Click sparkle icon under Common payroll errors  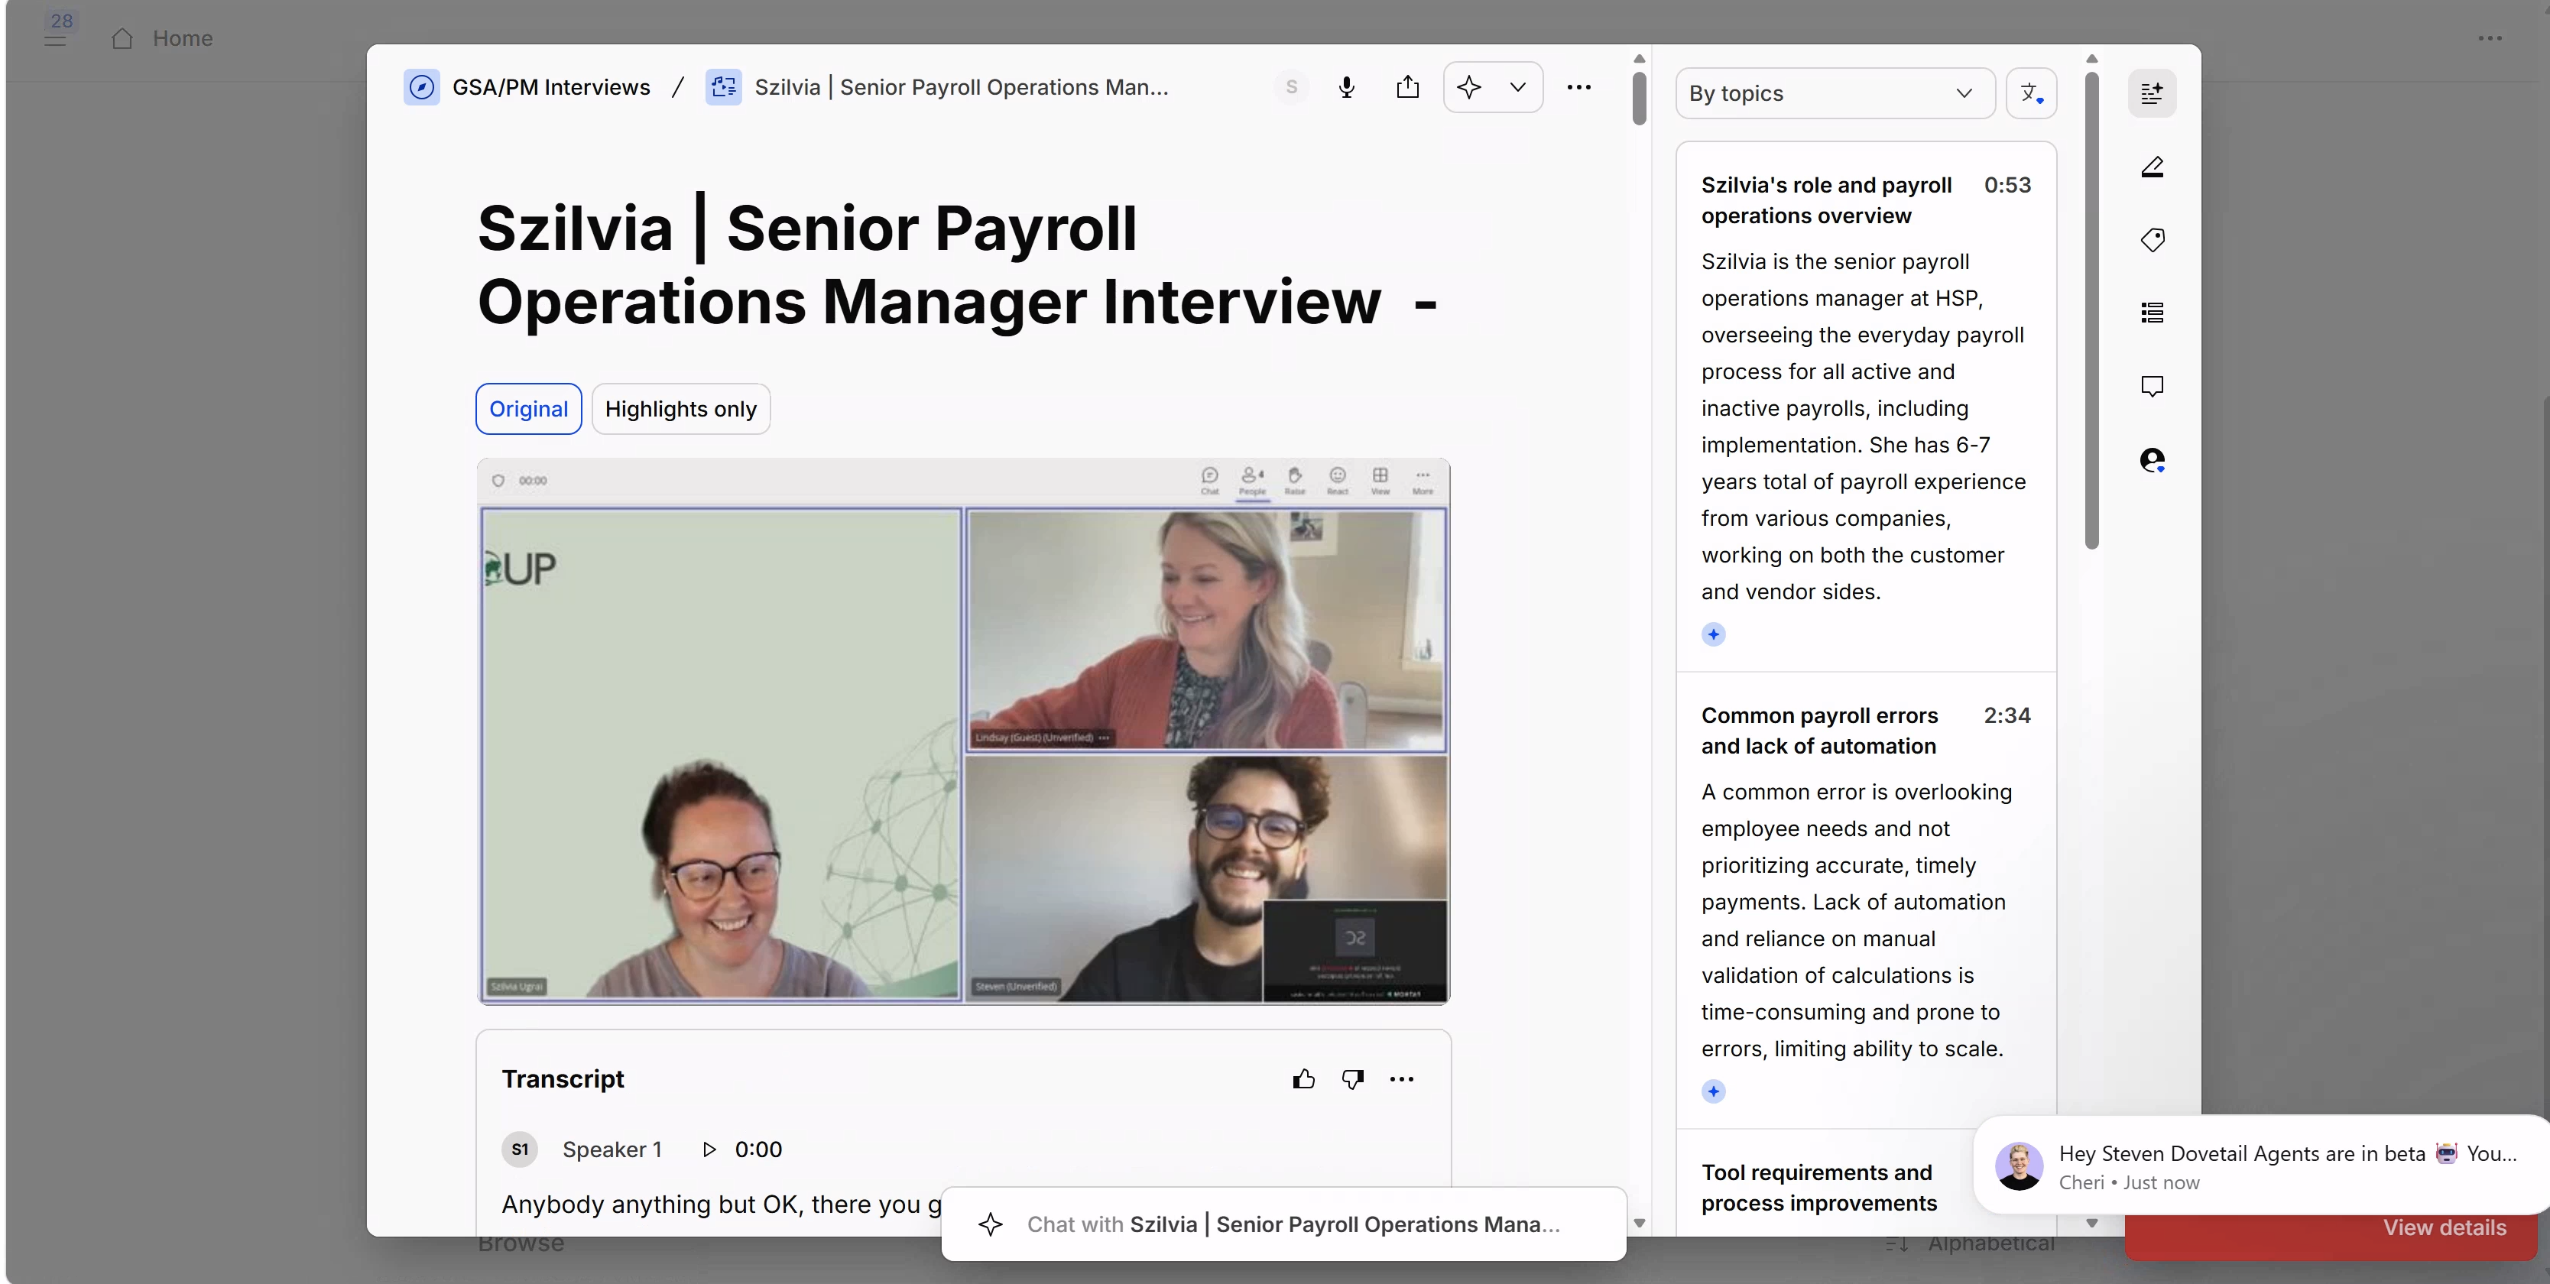(x=1714, y=1092)
